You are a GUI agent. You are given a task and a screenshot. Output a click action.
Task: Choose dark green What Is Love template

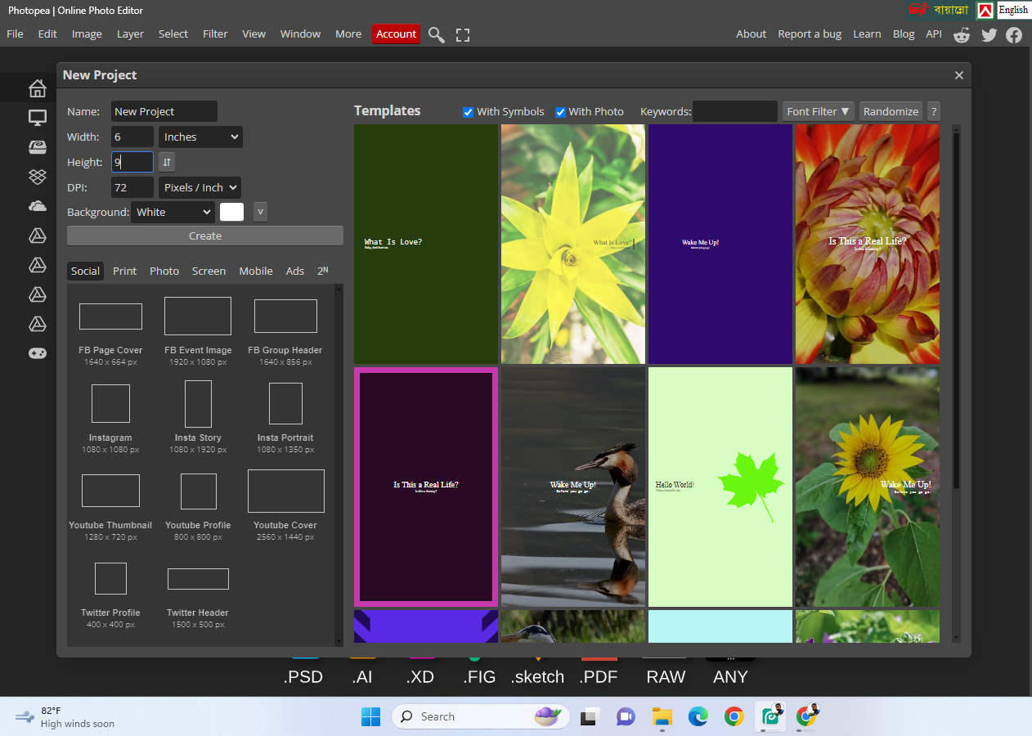[426, 244]
